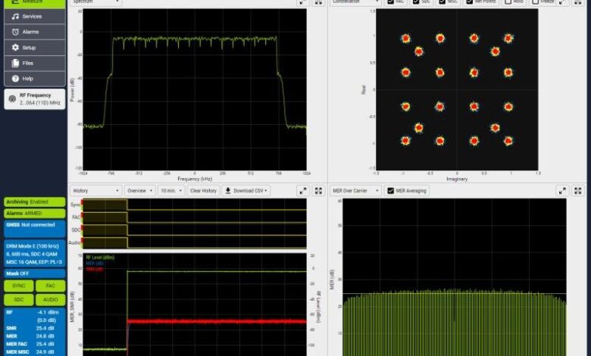This screenshot has width=591, height=356.
Task: Click the Clear History button
Action: tap(203, 191)
